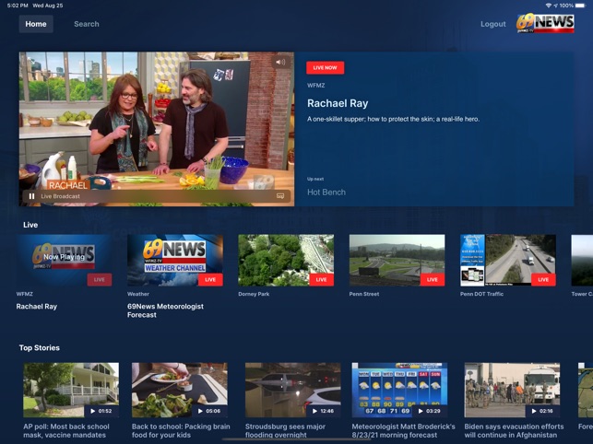Open the Rachael Ray show title

click(338, 103)
